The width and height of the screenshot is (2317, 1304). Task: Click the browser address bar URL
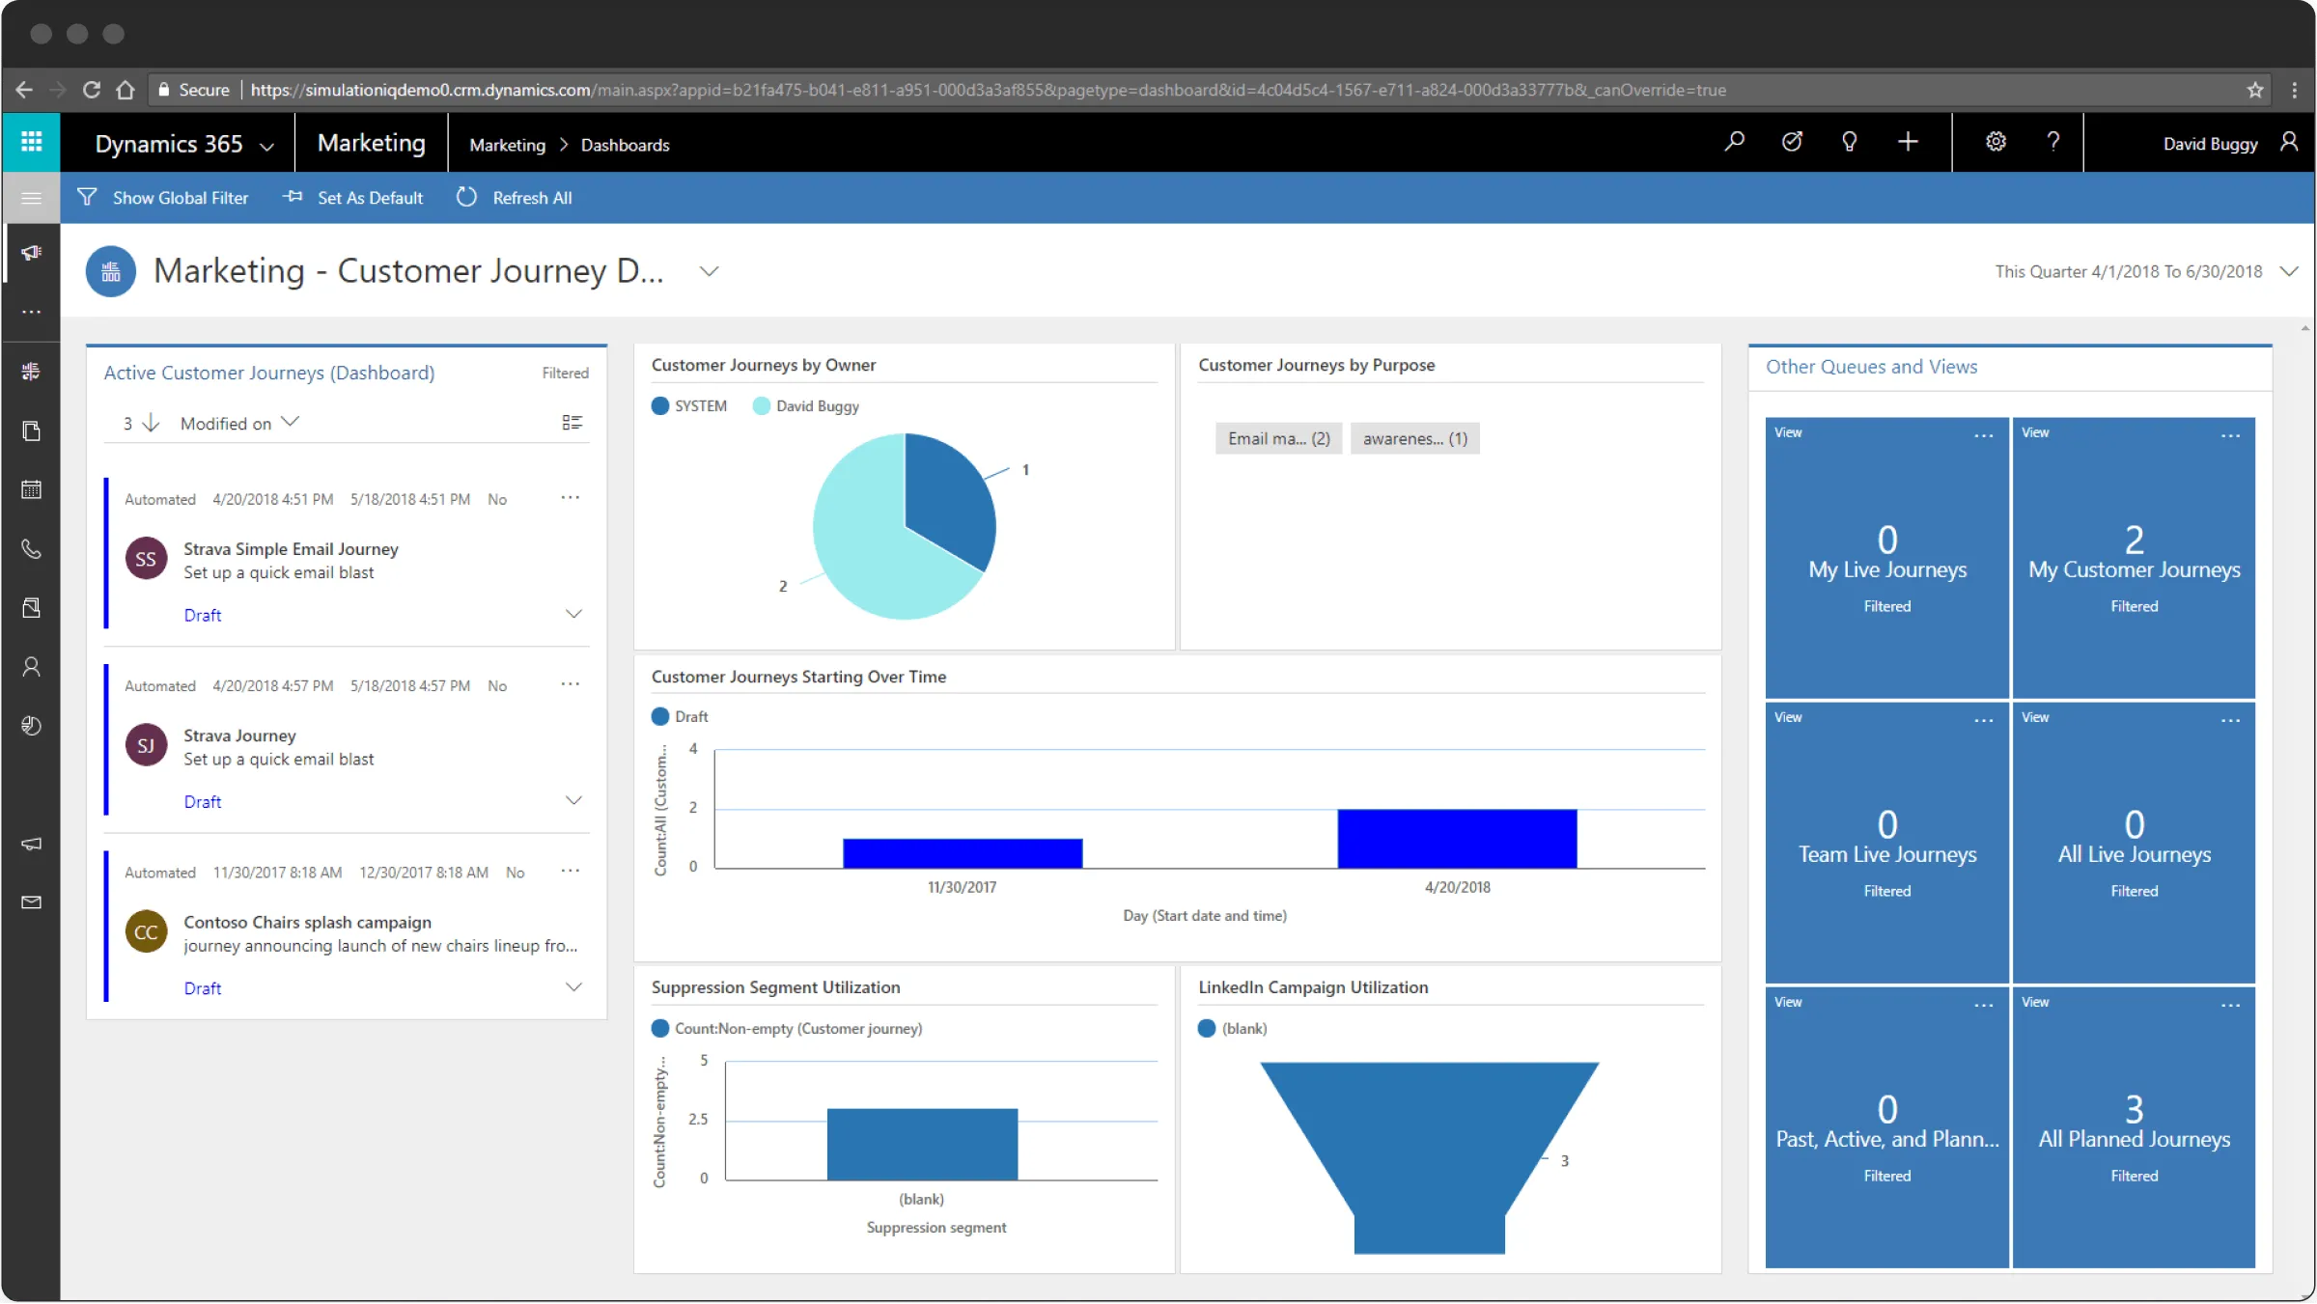(x=989, y=90)
